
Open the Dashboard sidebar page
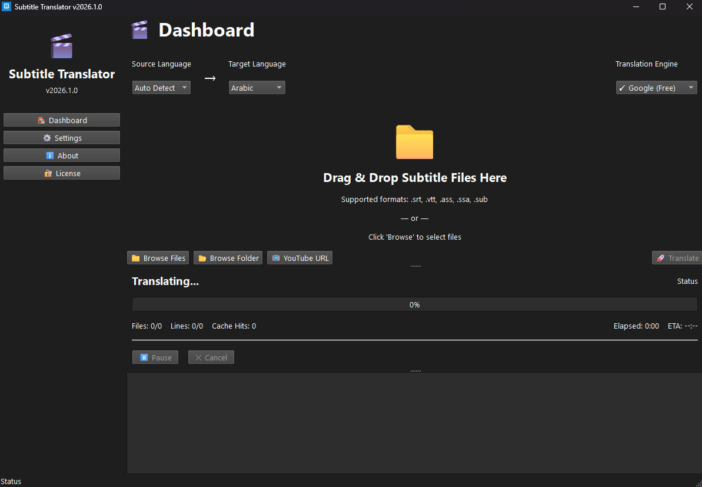62,120
